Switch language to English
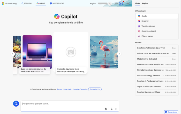Image resolution: width=181 pixels, height=114 pixels. pos(93,4)
